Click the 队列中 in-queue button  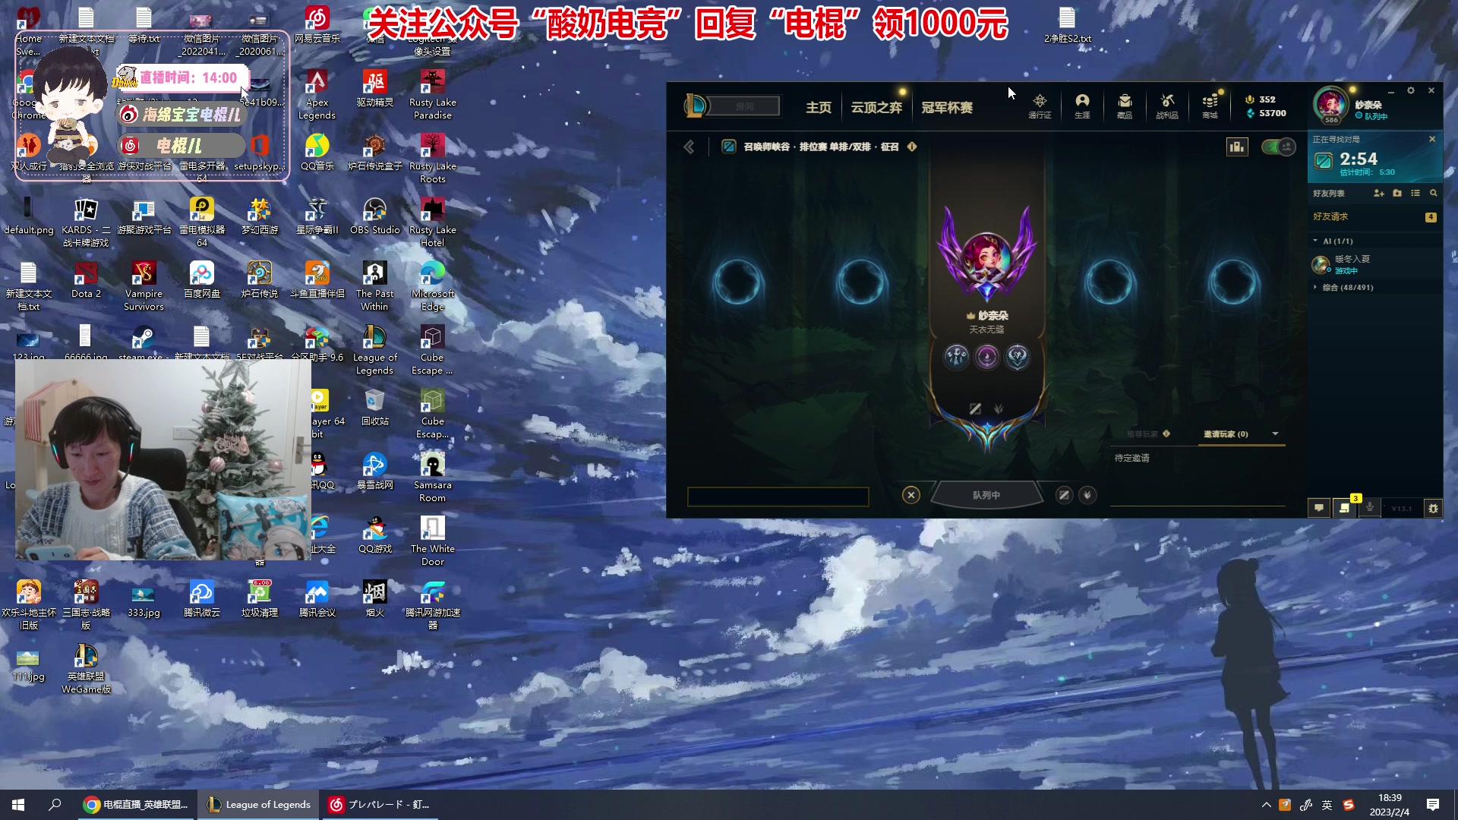(986, 495)
